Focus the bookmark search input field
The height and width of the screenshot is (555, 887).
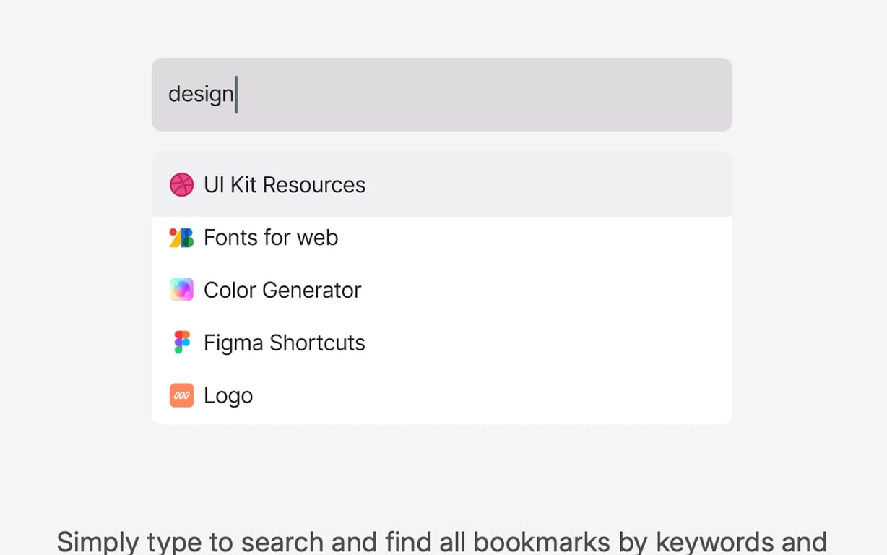pos(477,95)
